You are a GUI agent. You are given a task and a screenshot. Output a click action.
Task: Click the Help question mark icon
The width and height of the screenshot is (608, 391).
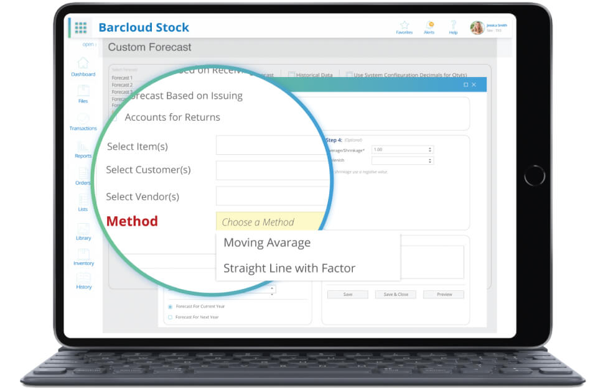453,25
